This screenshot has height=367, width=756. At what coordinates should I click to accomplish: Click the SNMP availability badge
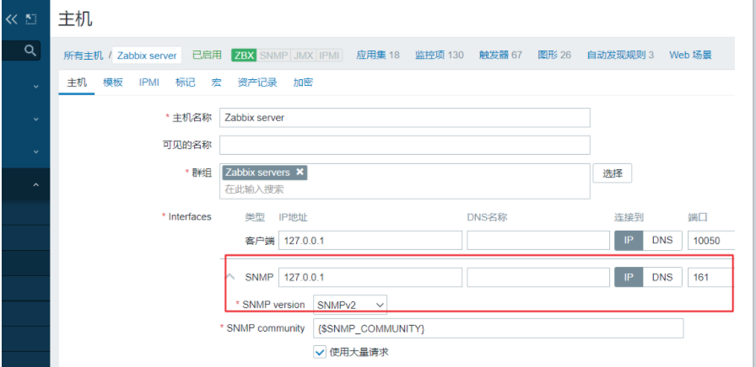273,56
